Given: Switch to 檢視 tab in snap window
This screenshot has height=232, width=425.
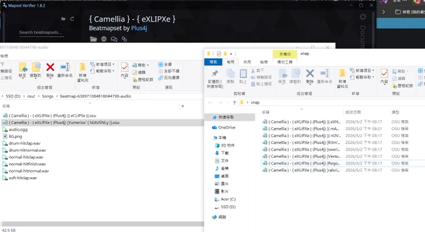Looking at the screenshot, I should [x=264, y=62].
